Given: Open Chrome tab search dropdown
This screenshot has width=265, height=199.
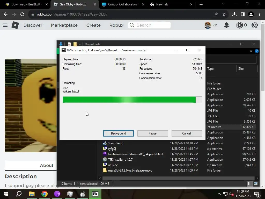Looking at the screenshot, I should (x=223, y=4).
